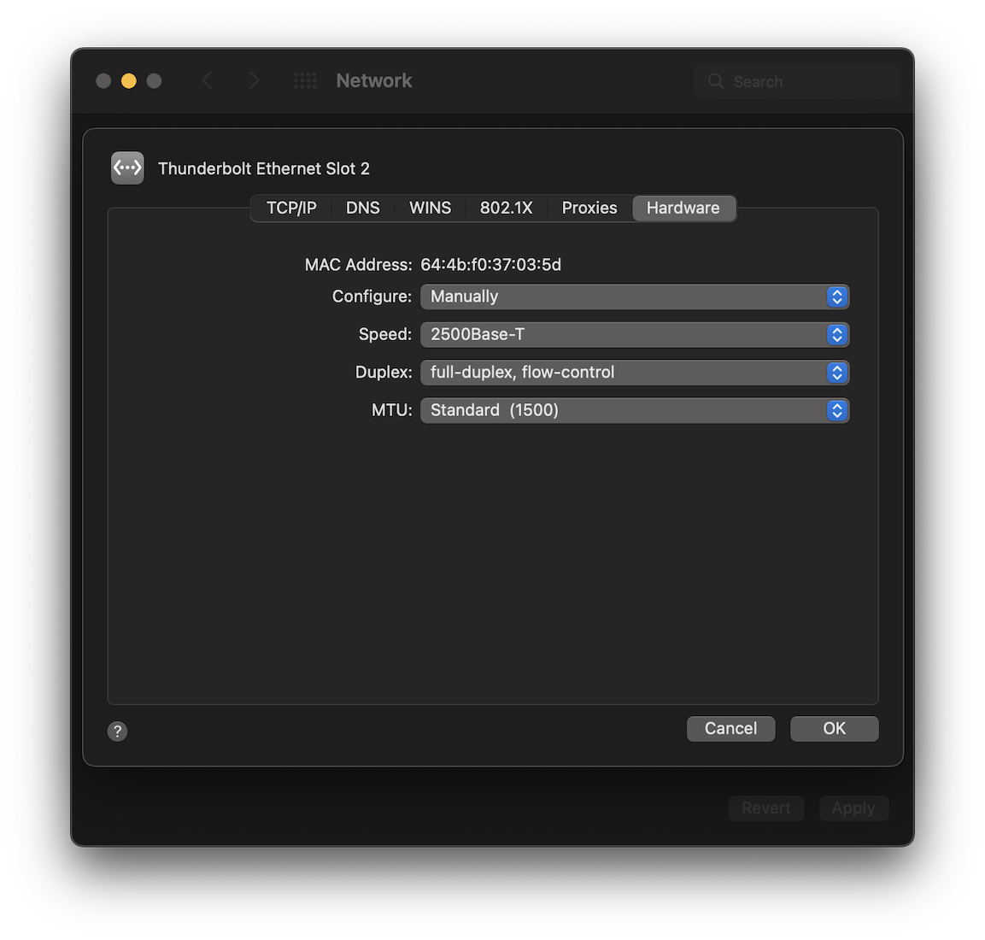The width and height of the screenshot is (985, 940).
Task: Open the Proxies tab
Action: point(589,208)
